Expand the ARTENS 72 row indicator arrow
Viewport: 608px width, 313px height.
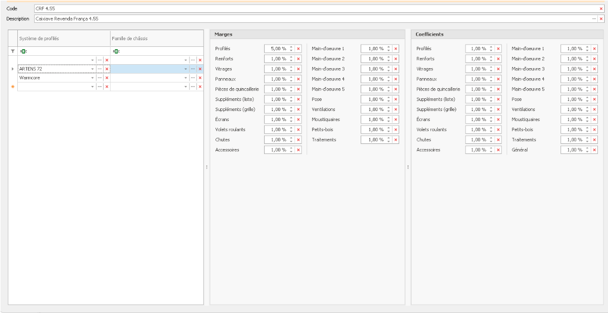pyautogui.click(x=13, y=69)
